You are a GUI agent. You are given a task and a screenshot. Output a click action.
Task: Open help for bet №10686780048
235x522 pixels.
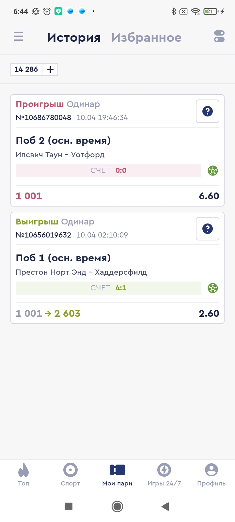[x=208, y=112]
